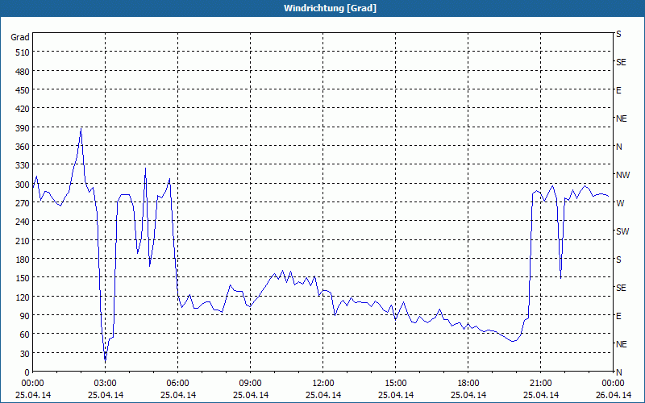Select the 450 degree axis label
This screenshot has height=403, width=645.
click(x=23, y=90)
